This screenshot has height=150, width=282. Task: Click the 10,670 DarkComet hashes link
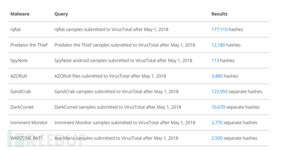[x=218, y=107]
